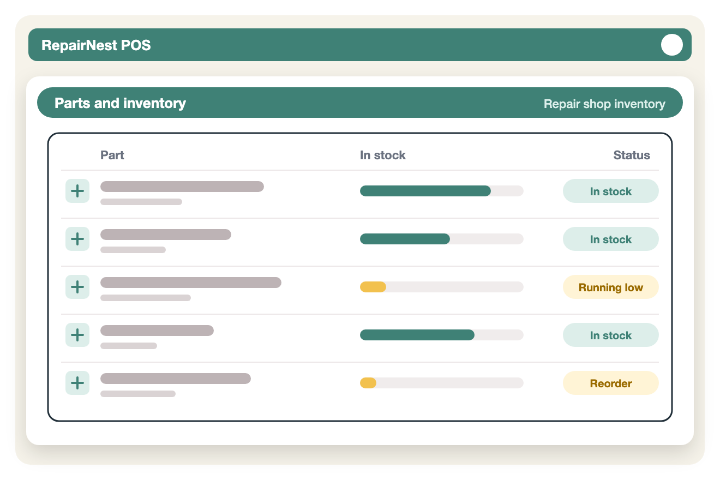This screenshot has height=480, width=720.
Task: Click the Running low row's yellow stock bar
Action: tap(373, 287)
